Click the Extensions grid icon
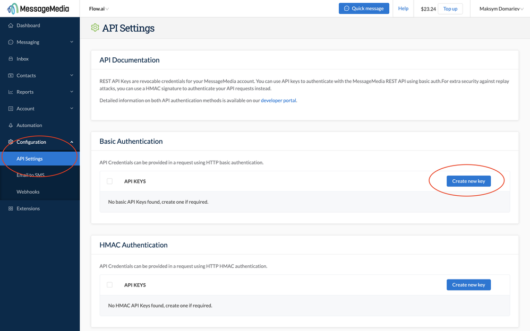This screenshot has height=331, width=530. click(x=11, y=208)
